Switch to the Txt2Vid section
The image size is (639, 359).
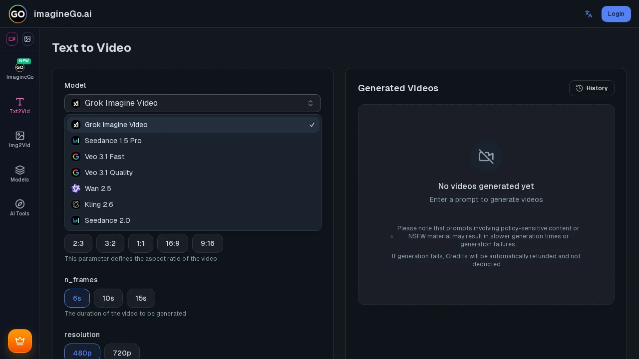coord(20,105)
